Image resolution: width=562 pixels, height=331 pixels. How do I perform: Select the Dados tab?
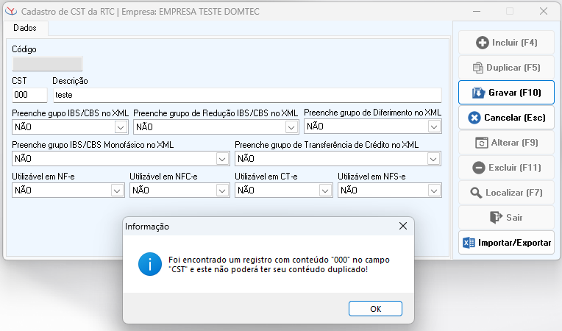(25, 28)
